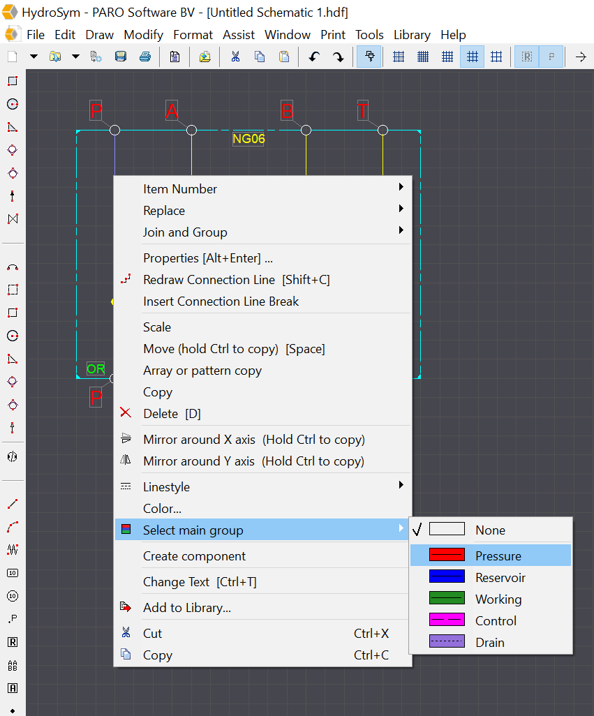Expand the Select main group submenu arrow

click(401, 528)
